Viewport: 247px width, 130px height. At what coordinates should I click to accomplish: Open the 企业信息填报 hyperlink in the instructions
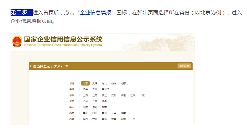coord(95,13)
